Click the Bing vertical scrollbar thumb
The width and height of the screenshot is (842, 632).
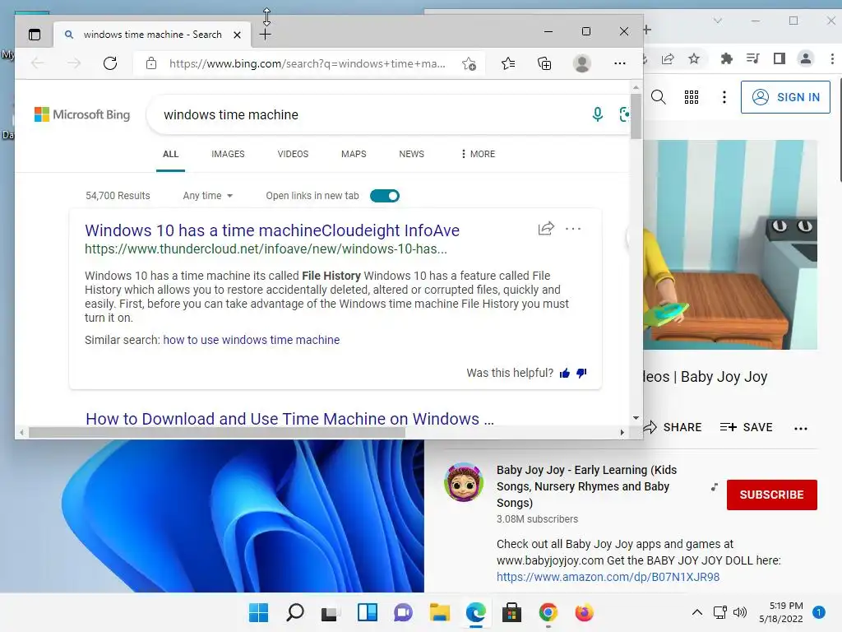pos(636,116)
